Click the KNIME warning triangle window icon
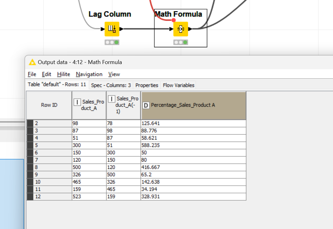The image size is (333, 229). pos(32,62)
